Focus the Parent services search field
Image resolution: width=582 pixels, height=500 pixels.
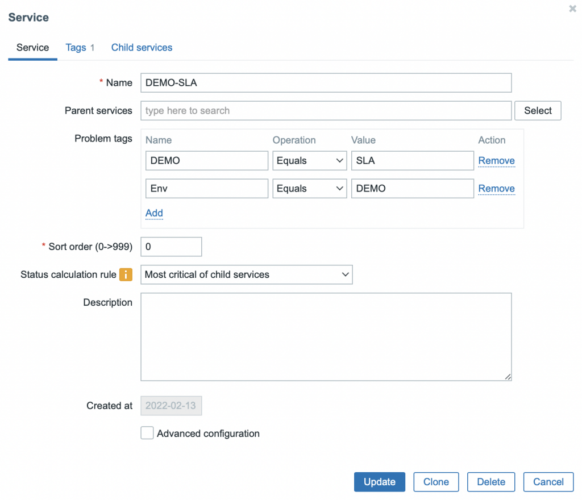click(326, 111)
